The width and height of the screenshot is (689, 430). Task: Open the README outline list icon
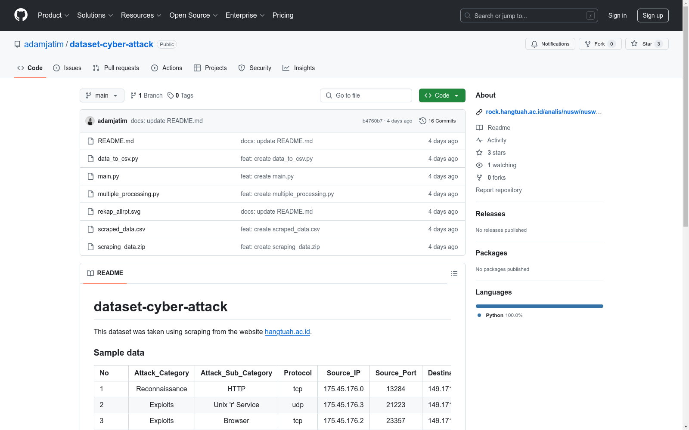point(454,273)
